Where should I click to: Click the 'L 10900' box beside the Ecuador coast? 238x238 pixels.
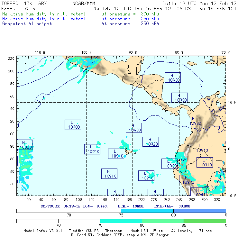pyautogui.click(x=169, y=164)
